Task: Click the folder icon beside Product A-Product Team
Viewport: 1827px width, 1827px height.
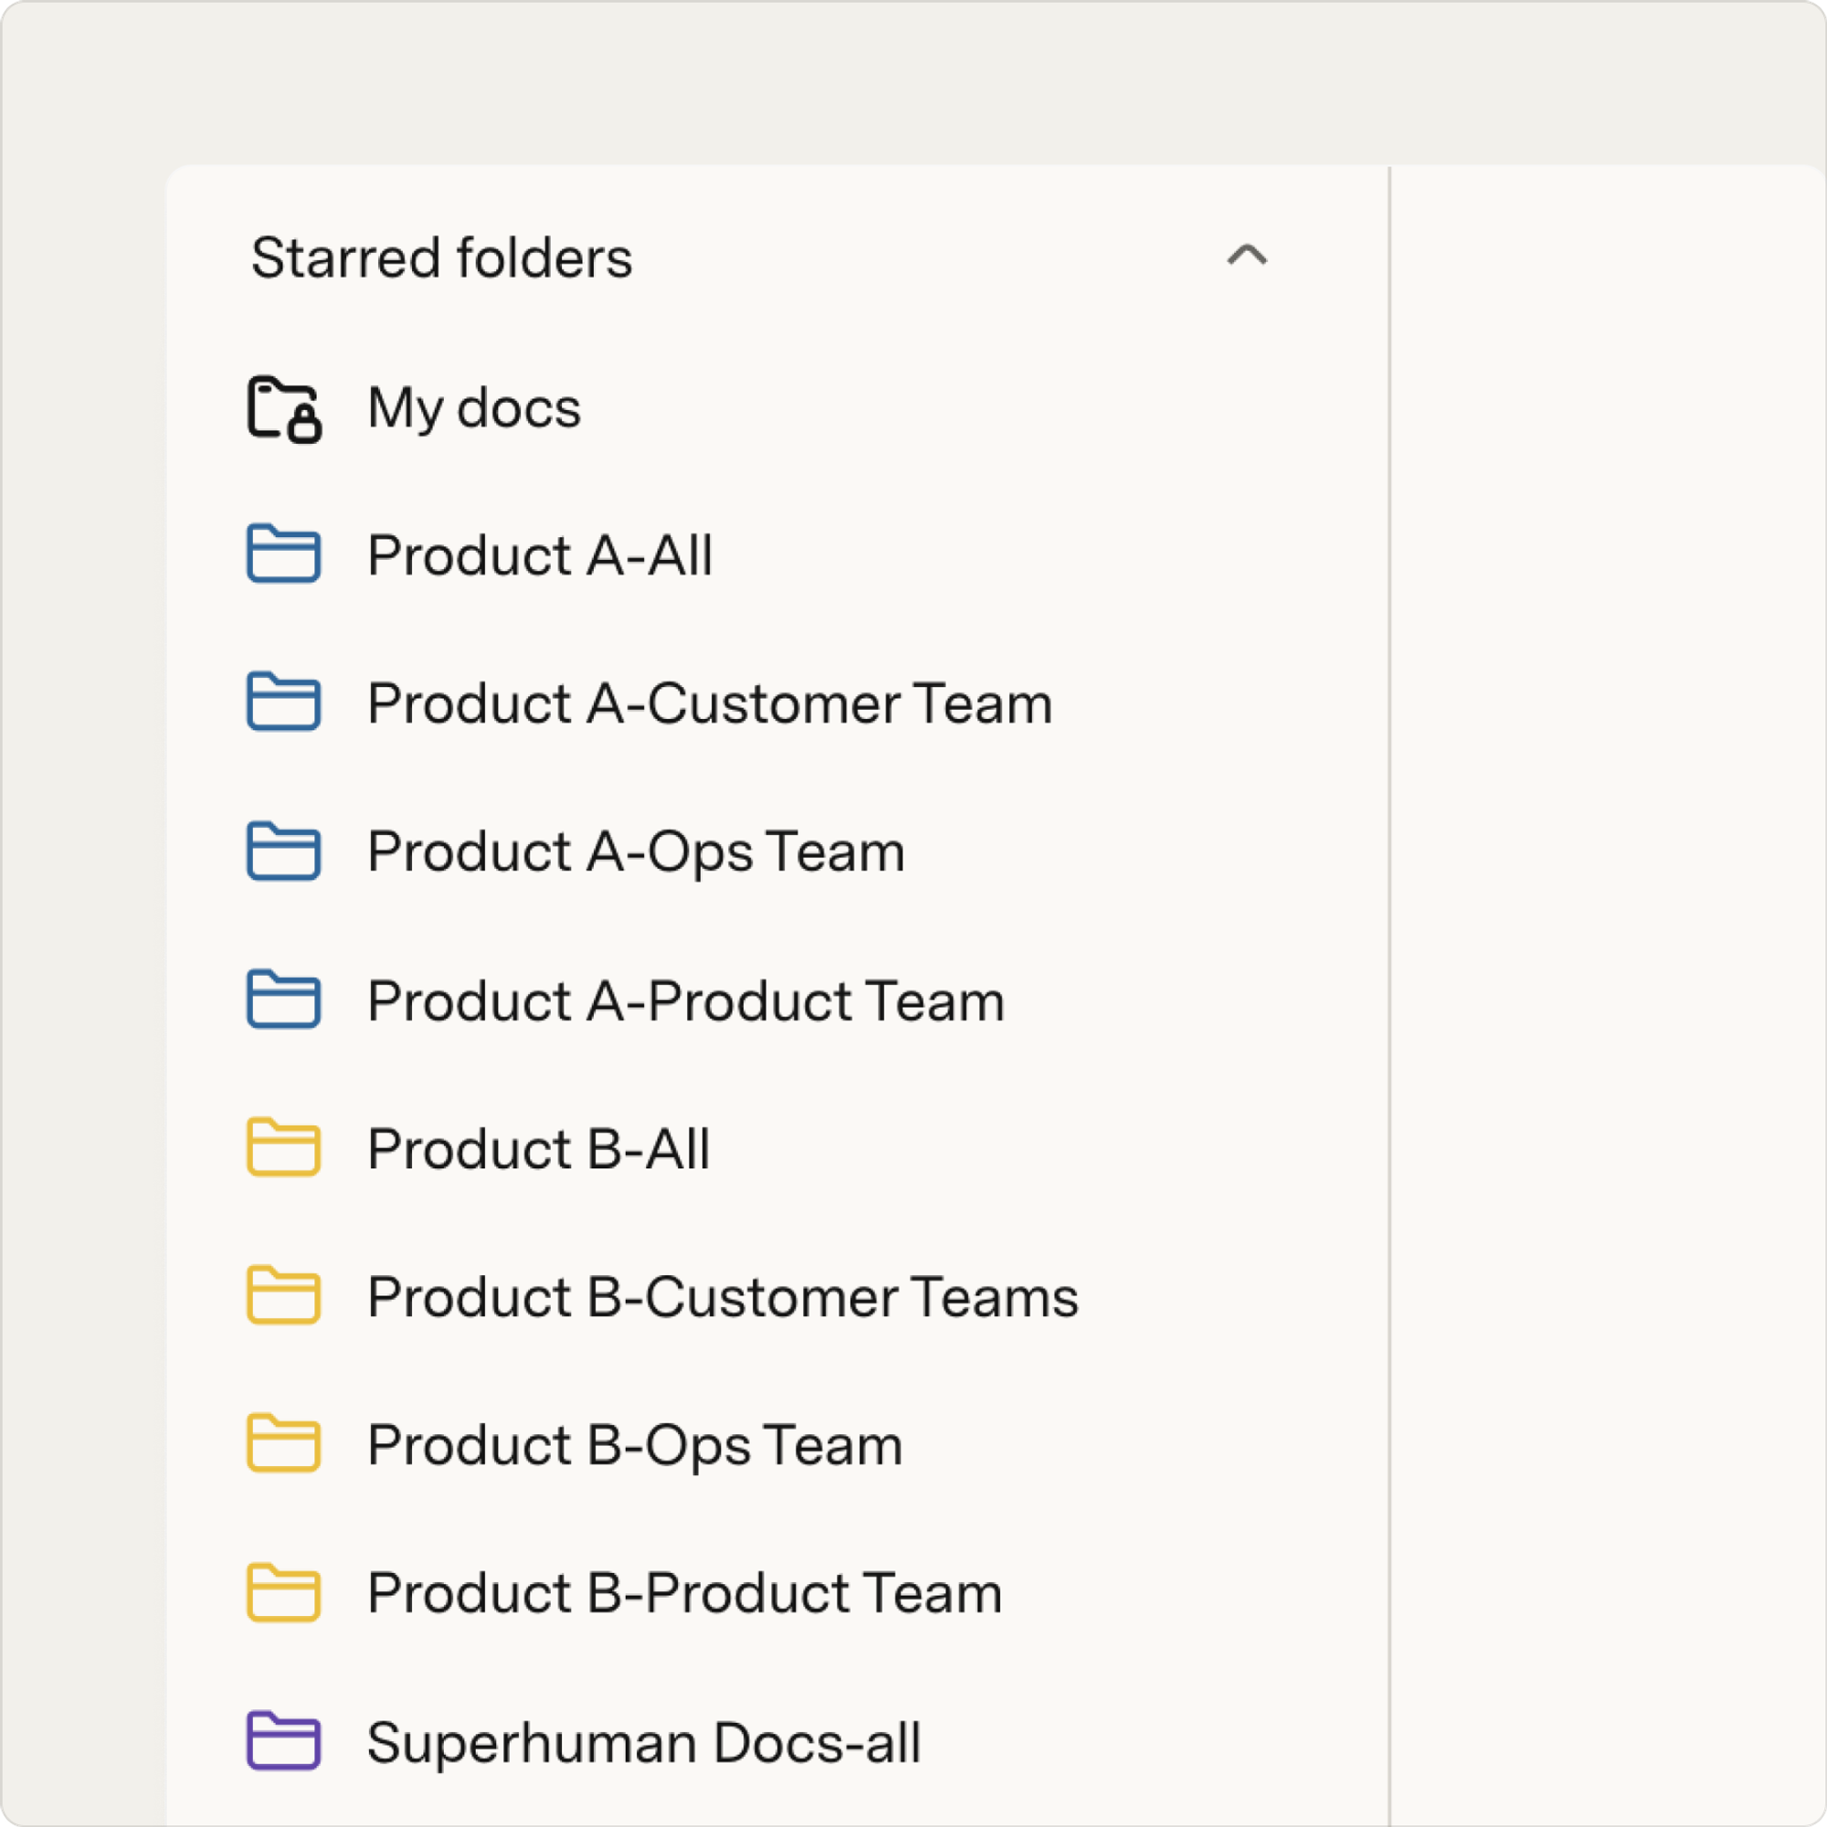Action: click(x=284, y=998)
